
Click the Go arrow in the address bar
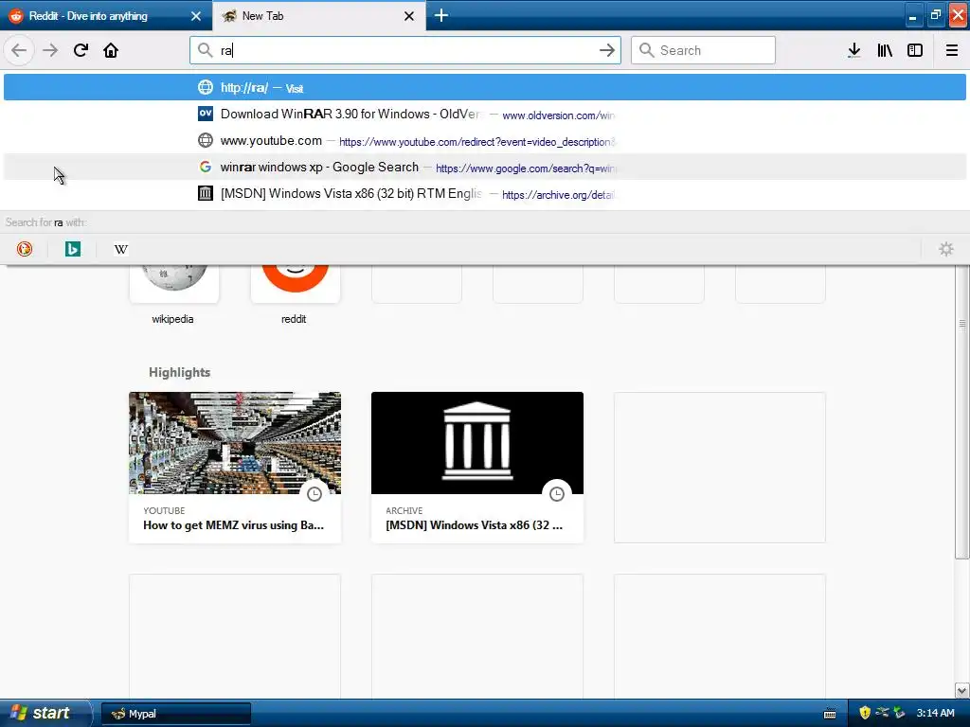click(x=607, y=50)
